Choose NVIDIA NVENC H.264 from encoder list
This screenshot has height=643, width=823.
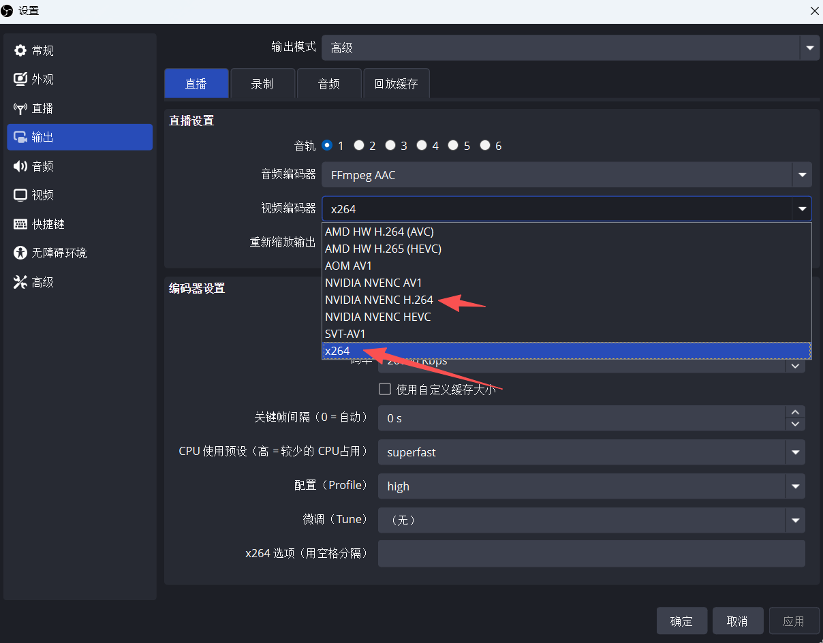point(379,300)
